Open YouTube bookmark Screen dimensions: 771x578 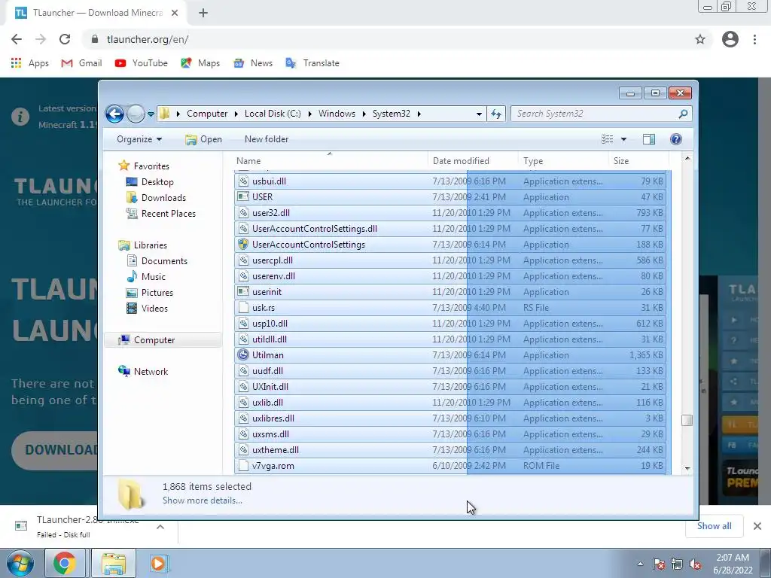click(141, 63)
